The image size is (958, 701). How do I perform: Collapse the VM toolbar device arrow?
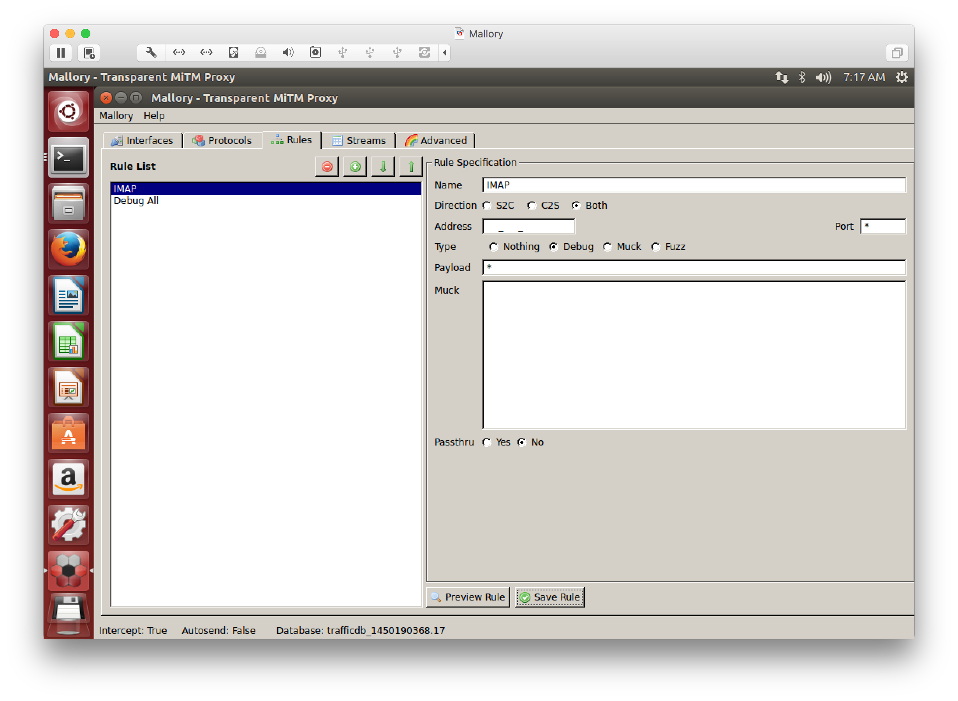coord(444,52)
